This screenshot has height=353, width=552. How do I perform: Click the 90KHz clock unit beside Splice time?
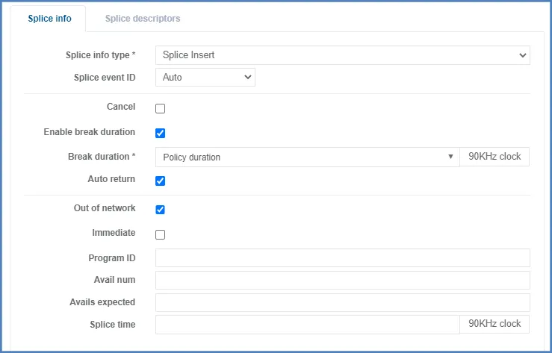[494, 324]
